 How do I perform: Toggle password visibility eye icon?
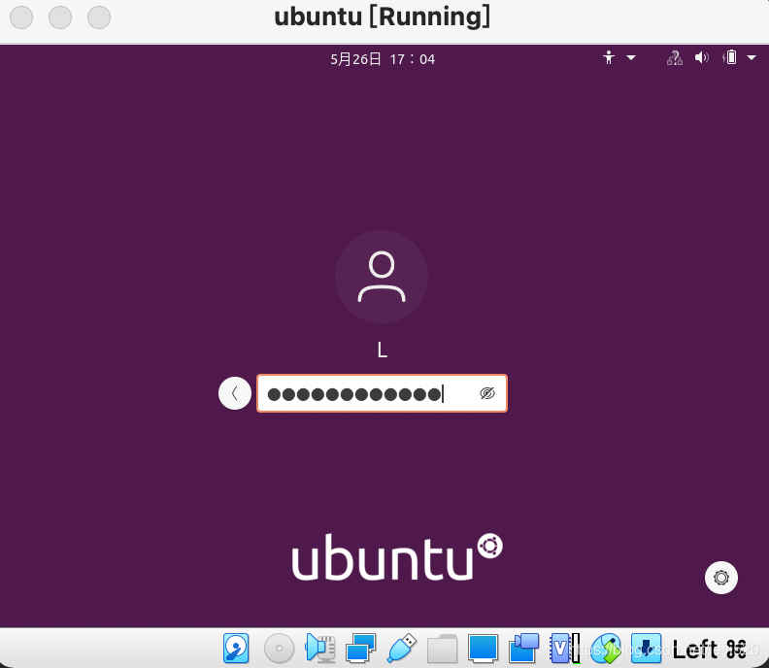pyautogui.click(x=487, y=393)
